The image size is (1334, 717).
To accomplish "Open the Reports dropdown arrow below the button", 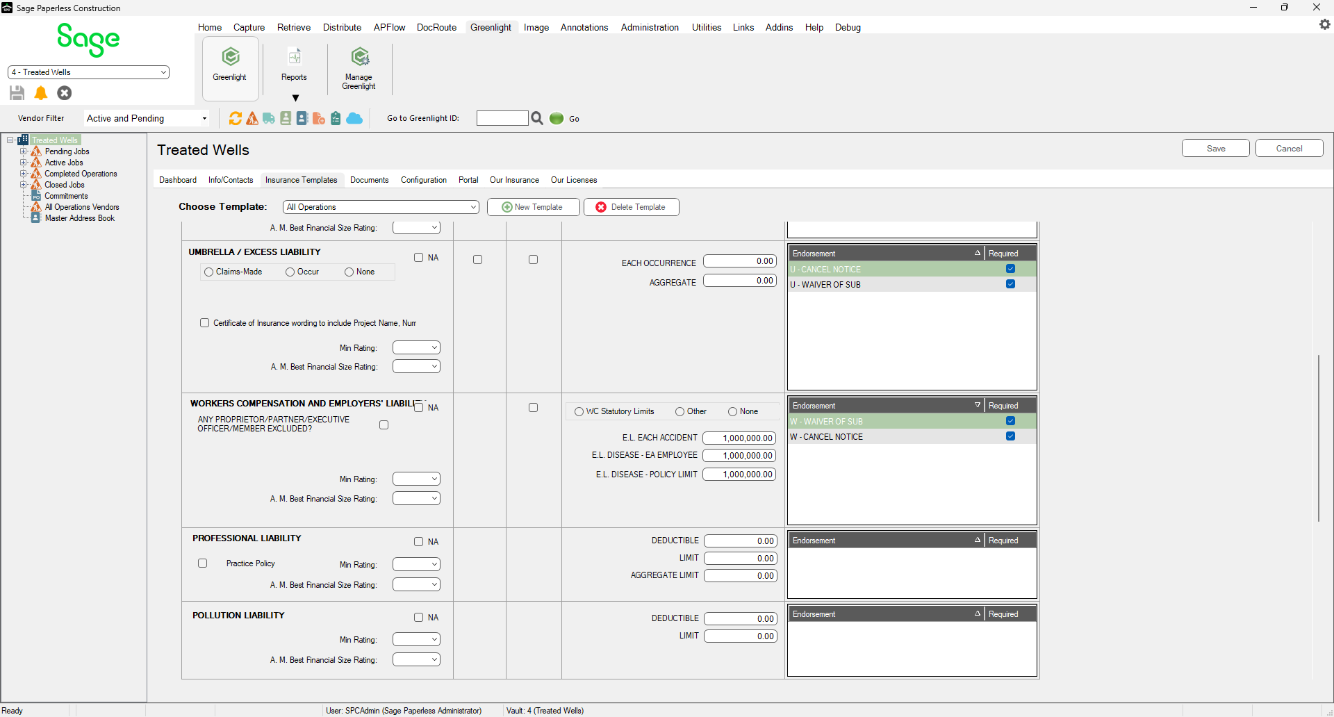I will (x=295, y=98).
